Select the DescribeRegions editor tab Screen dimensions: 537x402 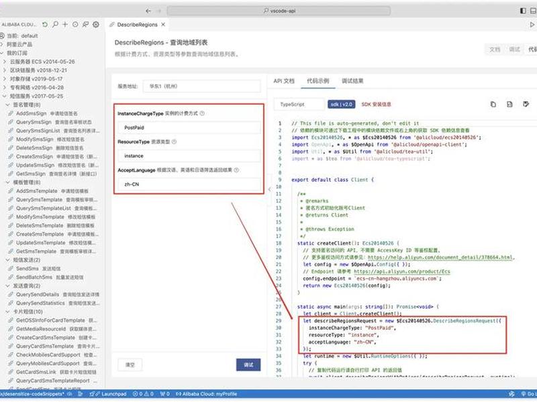(137, 25)
